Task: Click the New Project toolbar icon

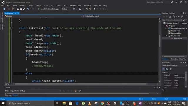Action: [x=13, y=9]
